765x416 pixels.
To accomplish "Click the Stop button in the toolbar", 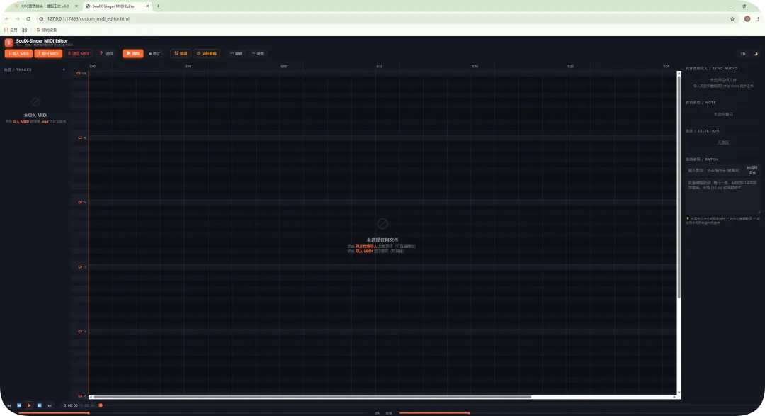I will (x=154, y=54).
